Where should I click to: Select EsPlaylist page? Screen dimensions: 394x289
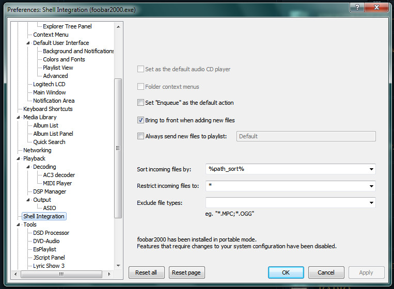(x=44, y=249)
